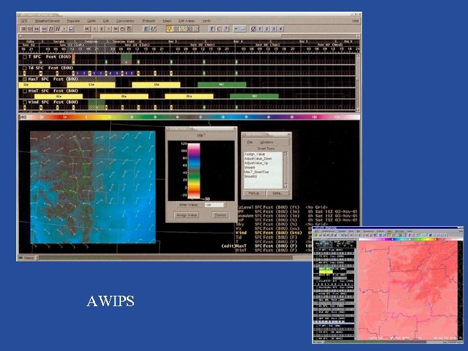This screenshot has height=351, width=468.
Task: Select the green grid block in MinT row
Action: click(x=254, y=96)
